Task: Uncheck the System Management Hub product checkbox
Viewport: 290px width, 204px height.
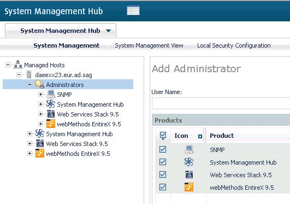Action: click(x=163, y=162)
